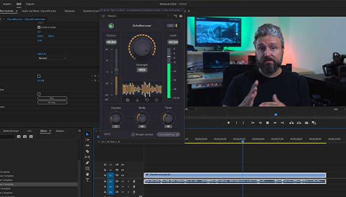Step forward one frame

tap(275, 123)
